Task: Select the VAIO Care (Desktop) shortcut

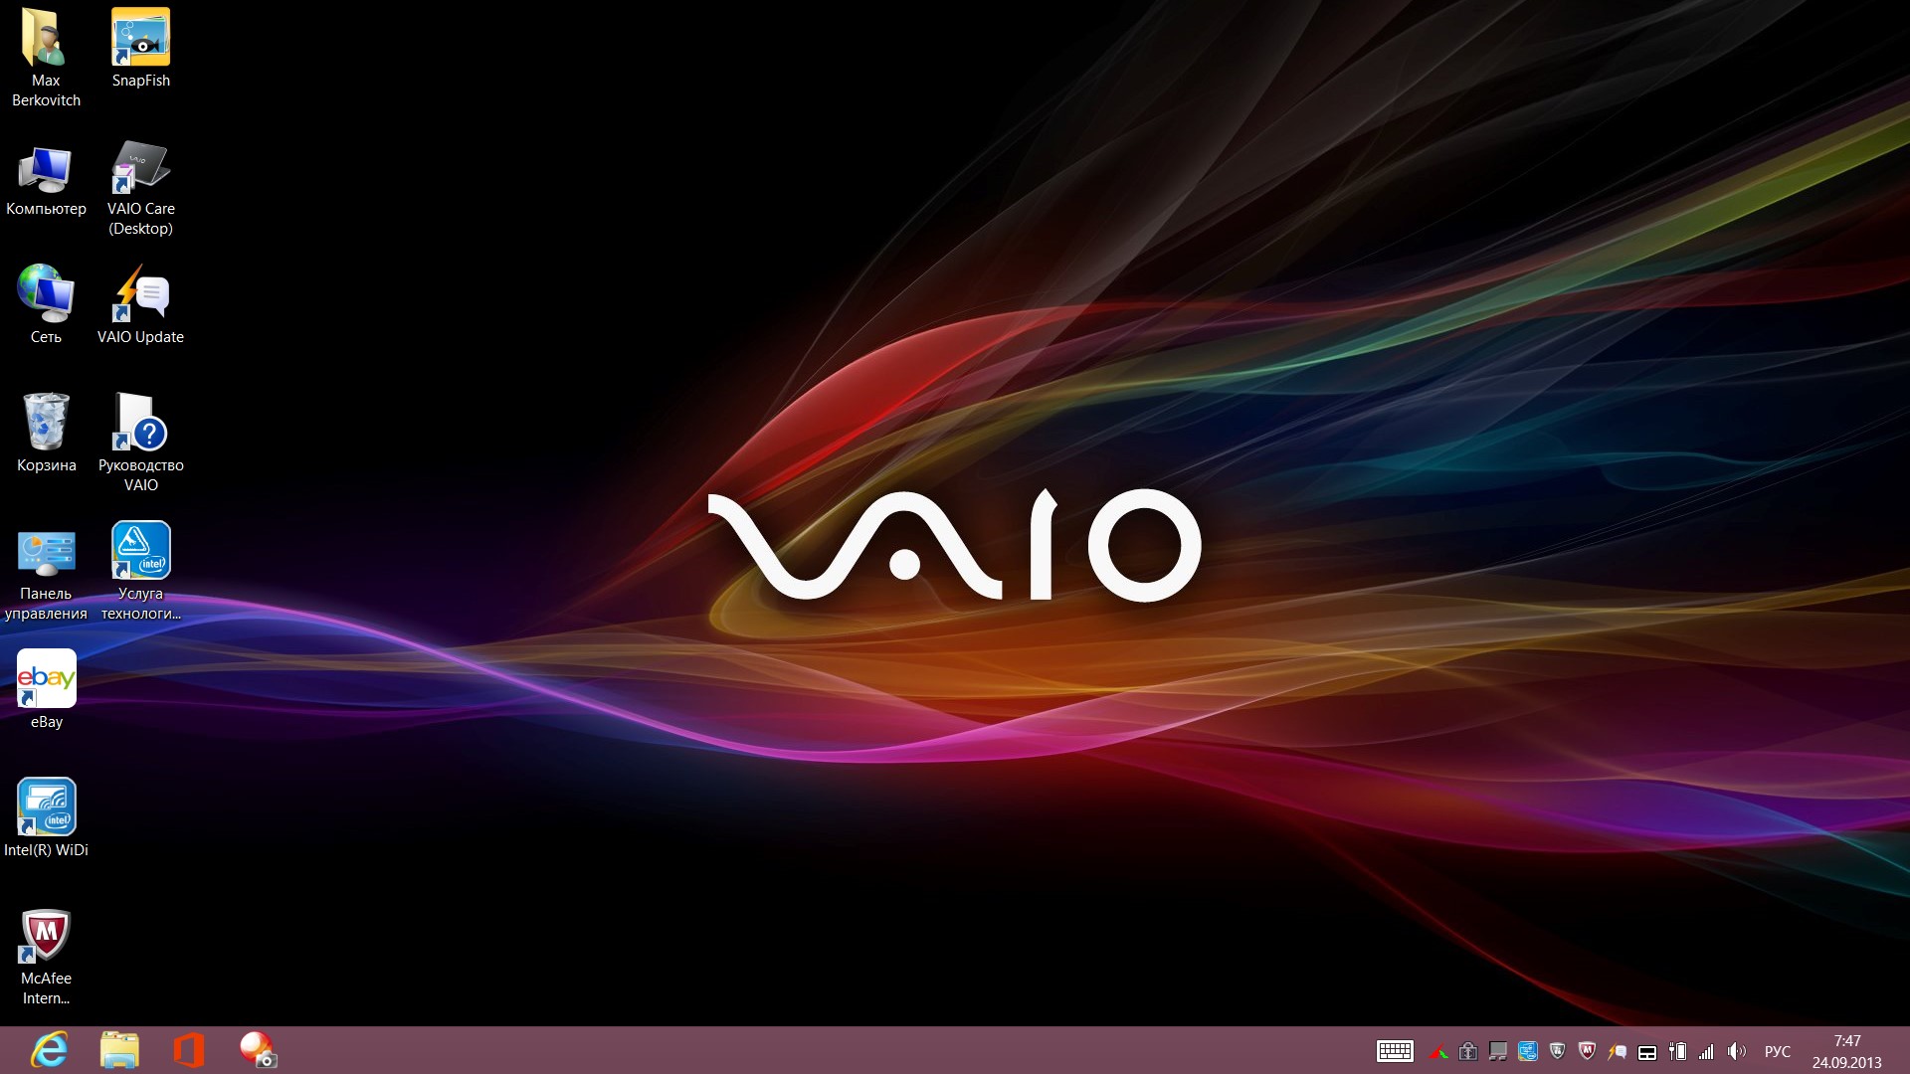Action: tap(140, 169)
